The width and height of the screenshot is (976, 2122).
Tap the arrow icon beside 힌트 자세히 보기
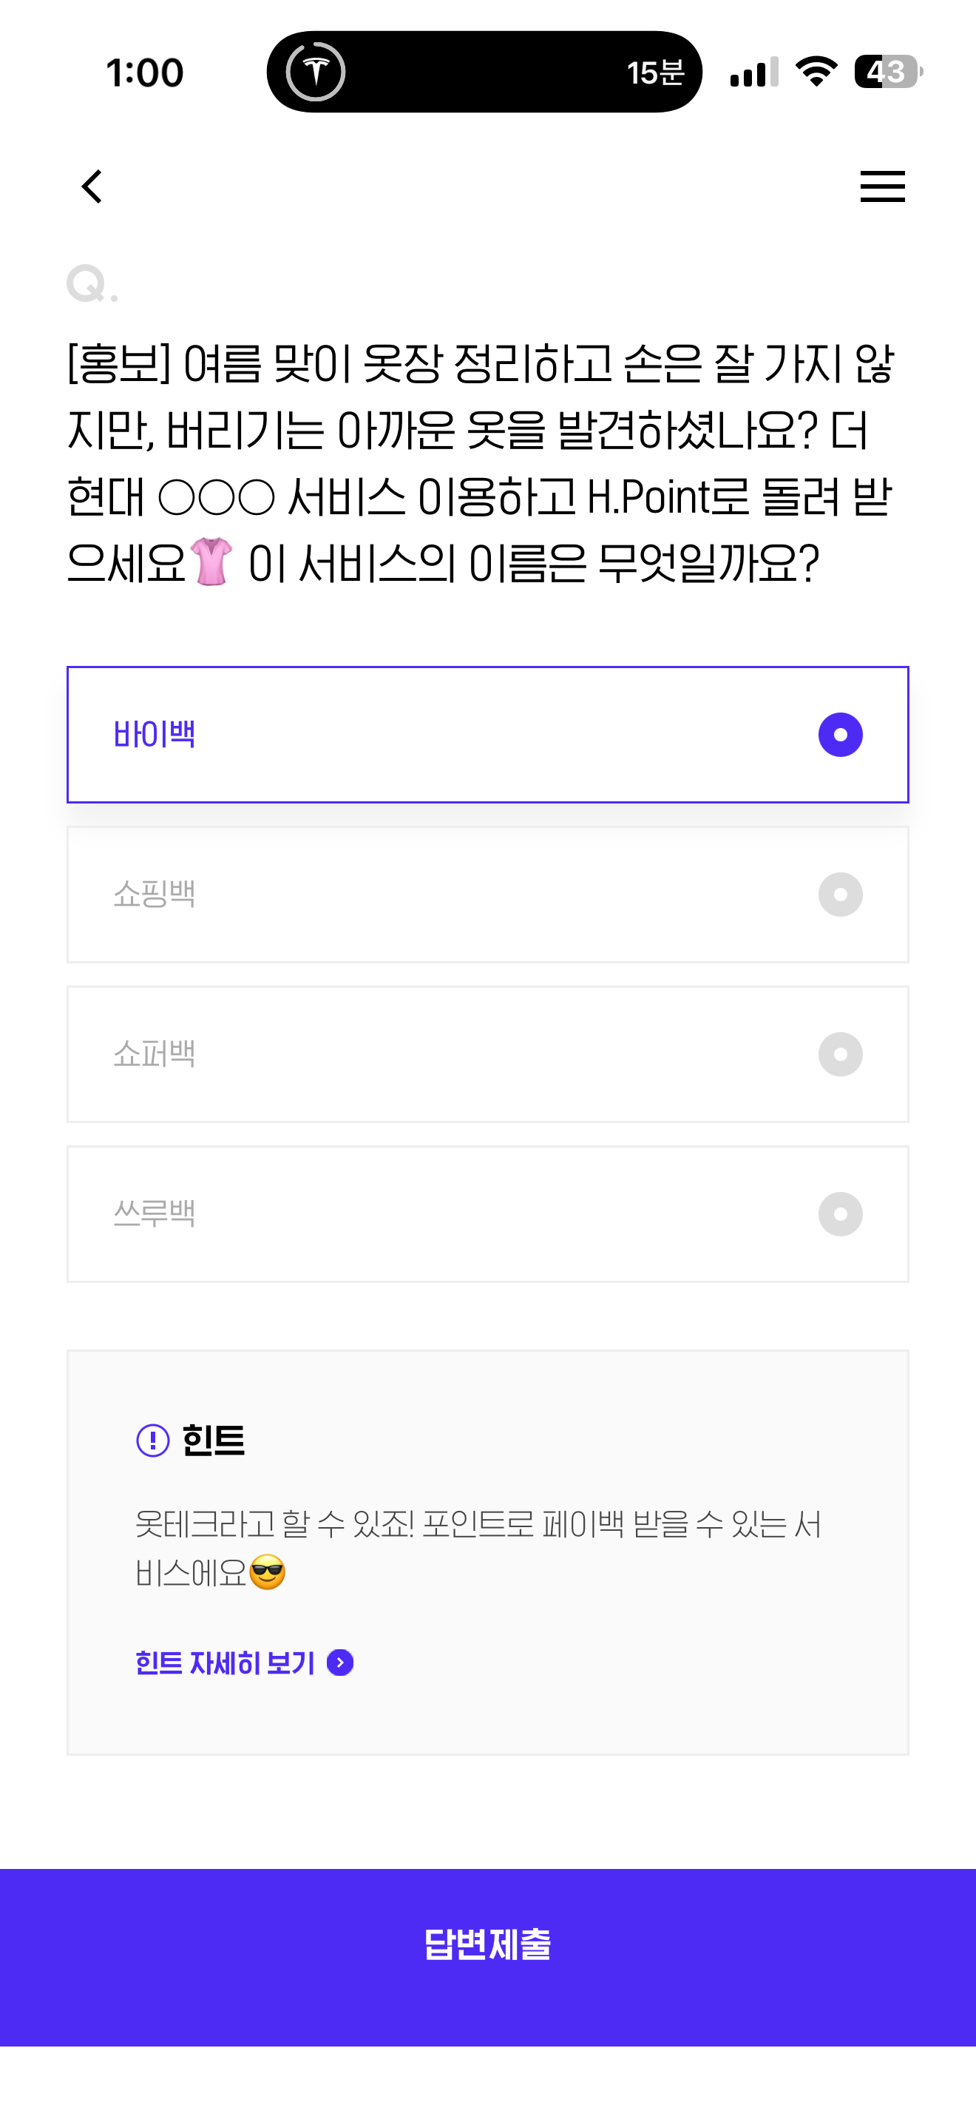point(340,1663)
